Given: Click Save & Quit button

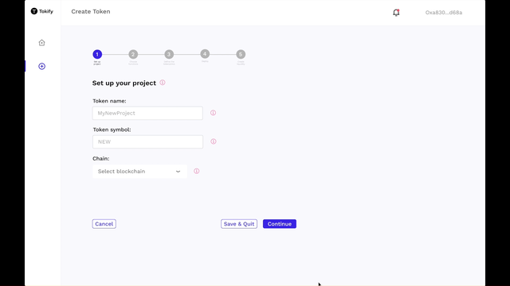Looking at the screenshot, I should pyautogui.click(x=239, y=224).
